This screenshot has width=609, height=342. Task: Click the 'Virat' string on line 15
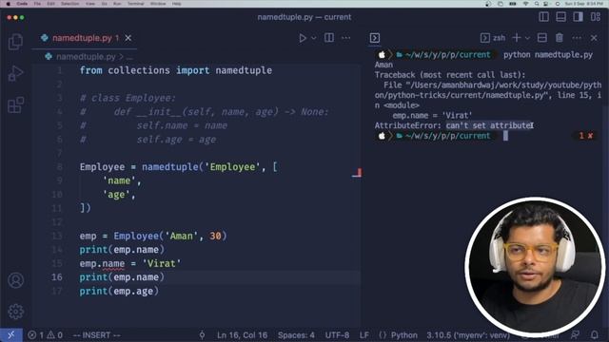161,263
